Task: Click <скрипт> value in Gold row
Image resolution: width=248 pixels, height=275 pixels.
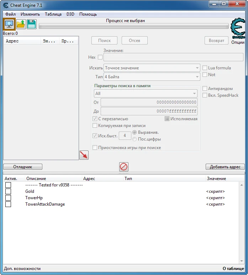Action: point(215,191)
